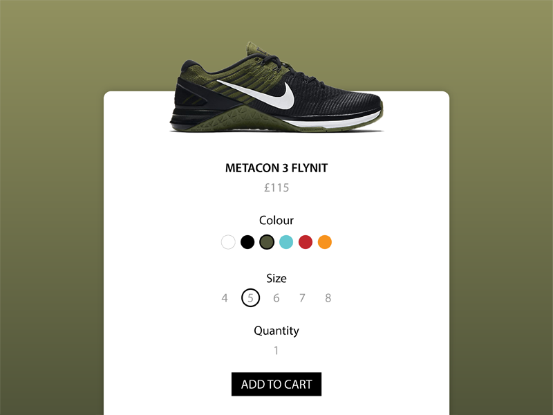Click the METACON 3 FLYNIT title
This screenshot has width=553, height=415.
[276, 168]
